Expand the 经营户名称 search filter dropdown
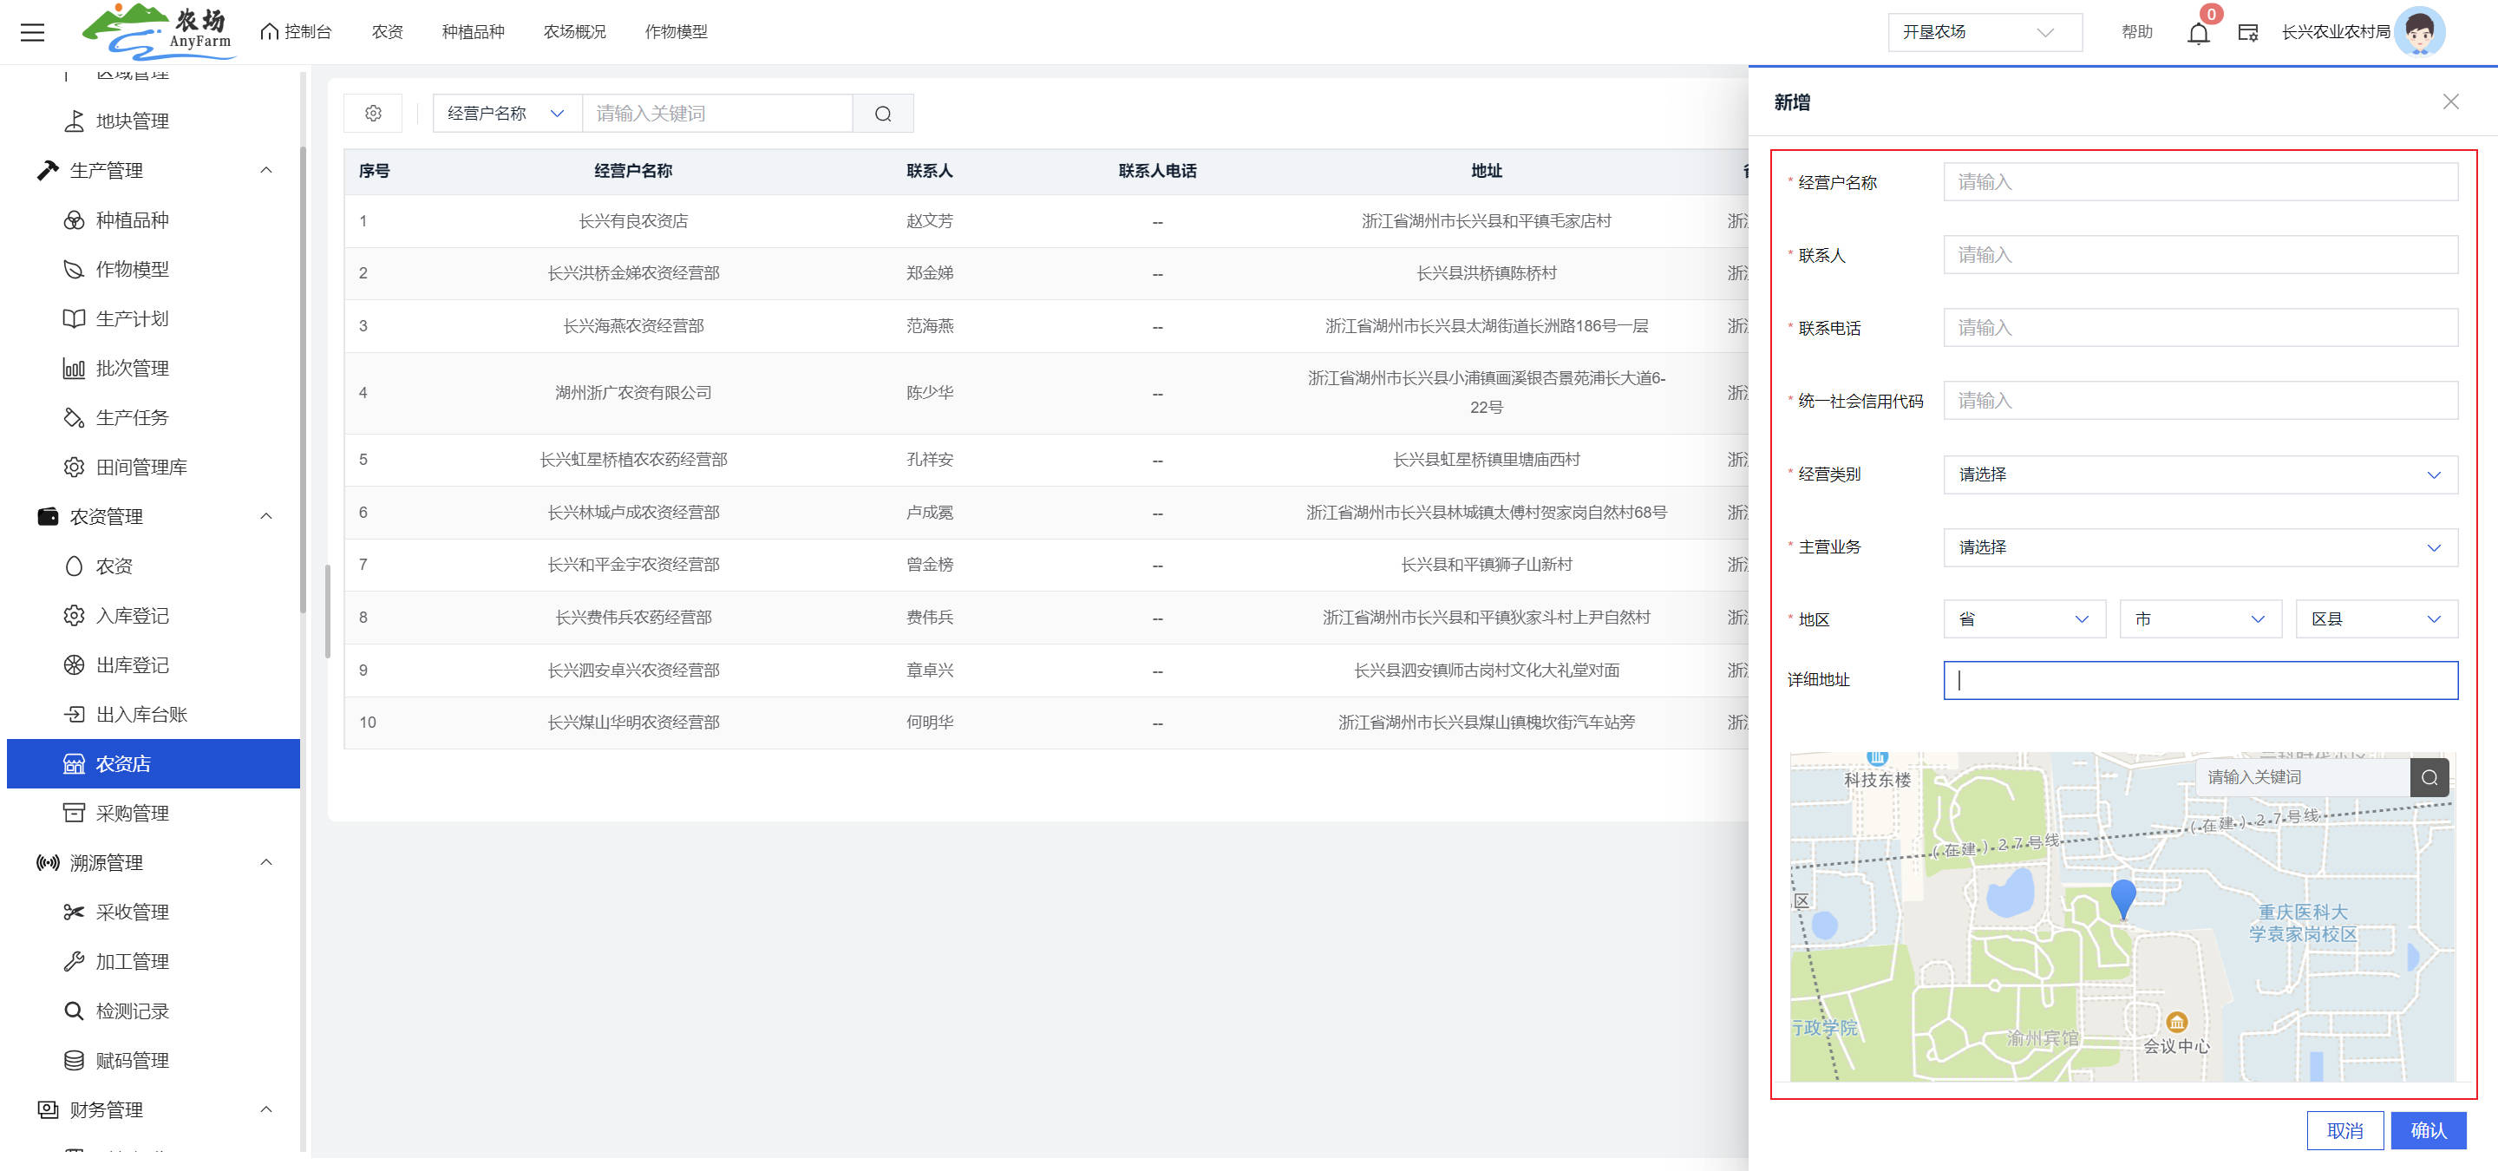Screen dimensions: 2498x1171 click(x=507, y=114)
